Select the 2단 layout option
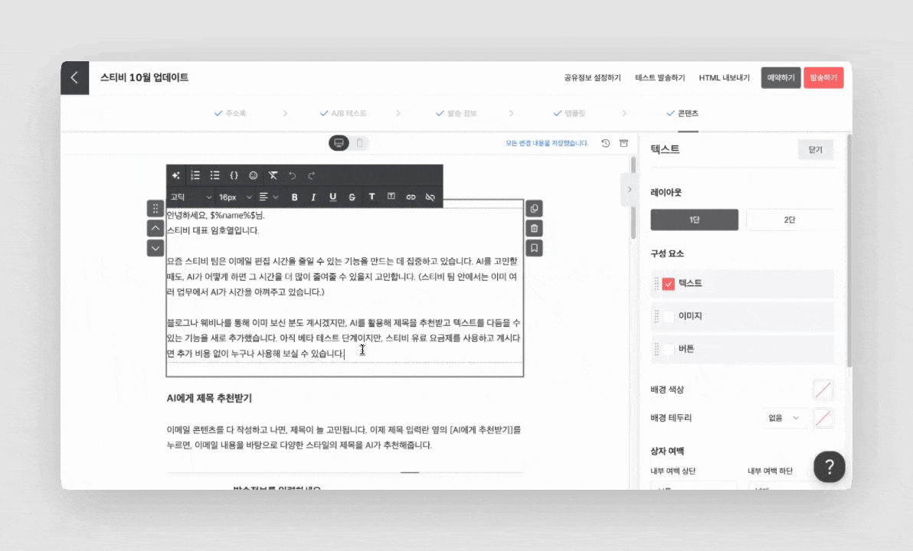The width and height of the screenshot is (913, 551). click(x=790, y=220)
